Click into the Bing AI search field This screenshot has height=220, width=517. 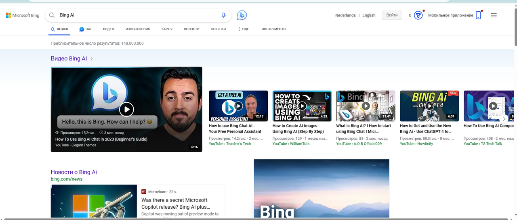tap(137, 15)
